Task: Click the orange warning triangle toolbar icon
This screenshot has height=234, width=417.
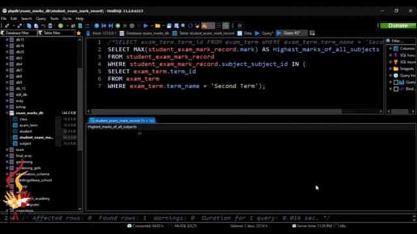Action: (204, 26)
